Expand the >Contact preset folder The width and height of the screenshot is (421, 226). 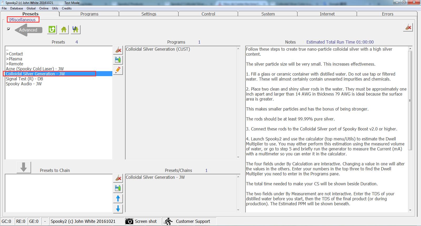(x=14, y=54)
